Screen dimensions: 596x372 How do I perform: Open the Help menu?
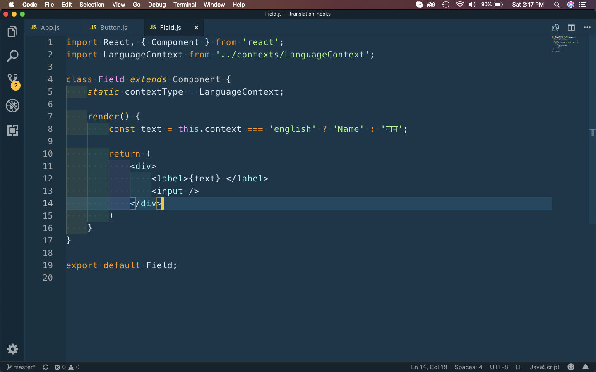pos(238,5)
